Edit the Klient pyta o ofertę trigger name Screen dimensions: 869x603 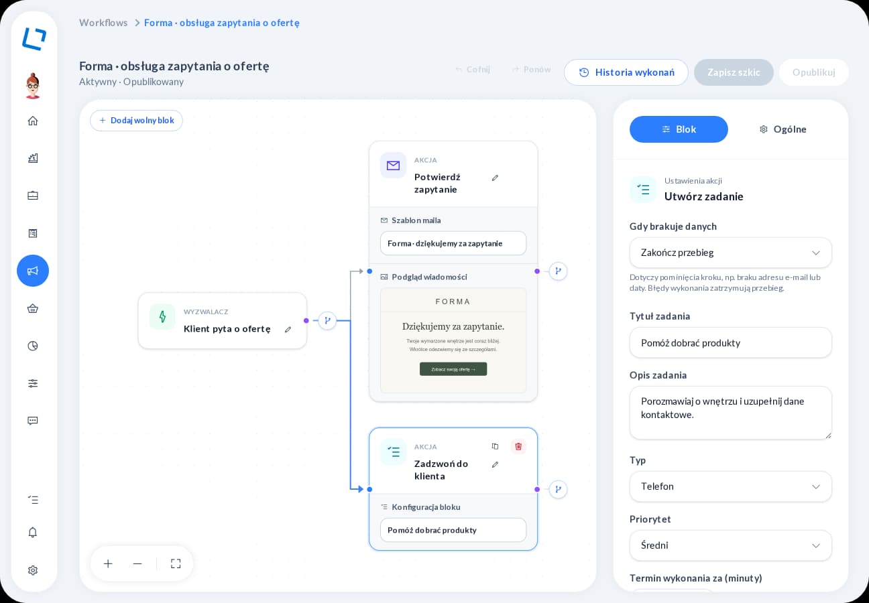click(288, 329)
